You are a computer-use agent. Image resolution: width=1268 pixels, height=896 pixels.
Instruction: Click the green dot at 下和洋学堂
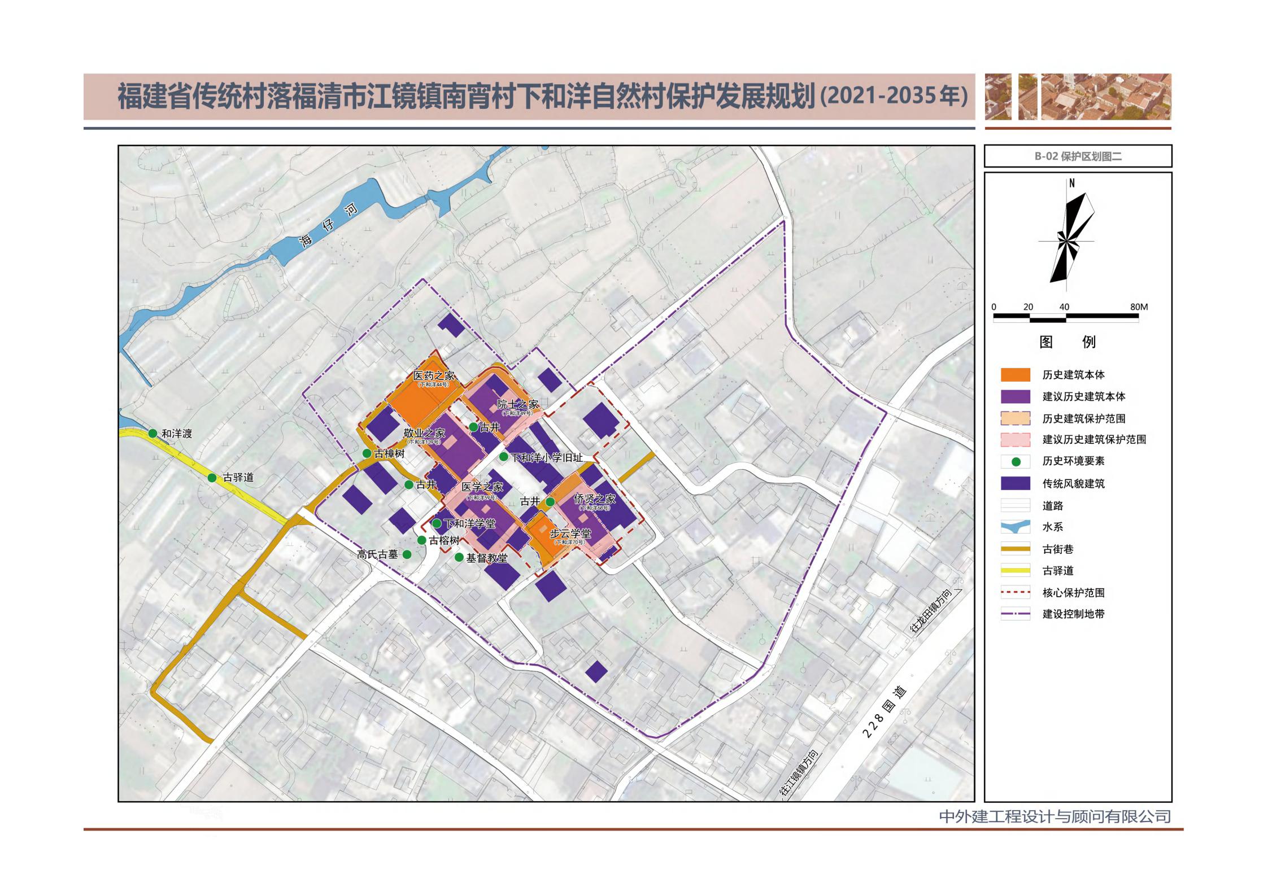click(437, 523)
